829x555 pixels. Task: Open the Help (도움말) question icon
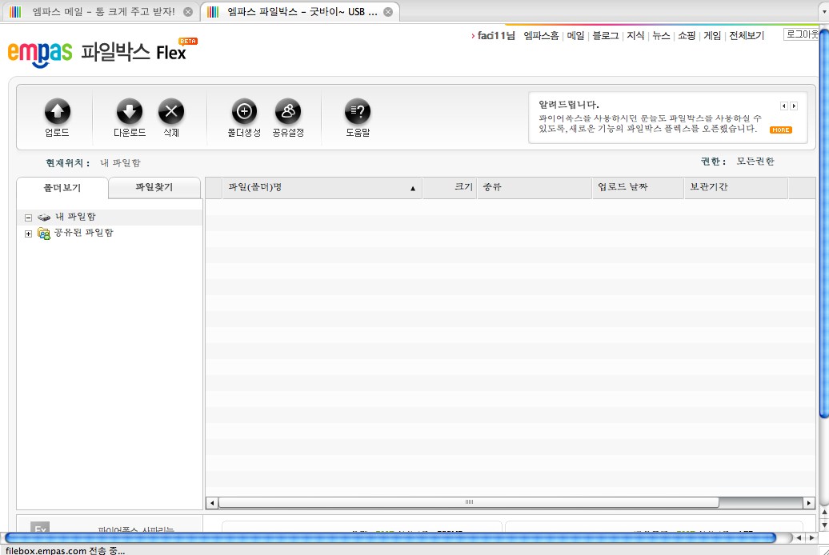click(x=358, y=111)
